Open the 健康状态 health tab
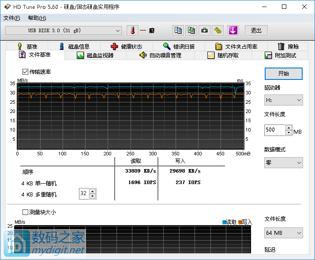This screenshot has height=260, width=315. click(127, 46)
